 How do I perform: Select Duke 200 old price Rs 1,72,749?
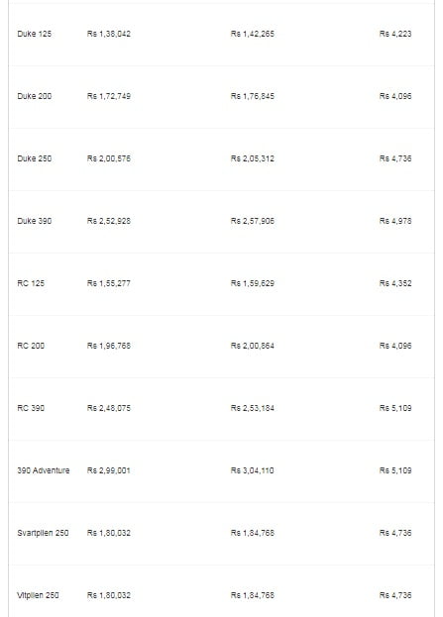(x=109, y=96)
